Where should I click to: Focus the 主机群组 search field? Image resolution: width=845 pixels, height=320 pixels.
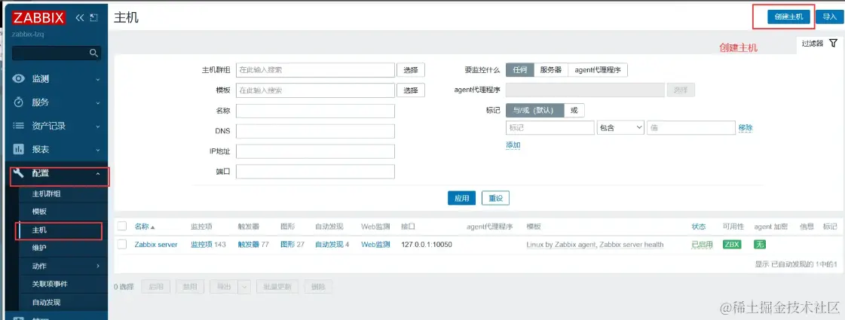(315, 70)
